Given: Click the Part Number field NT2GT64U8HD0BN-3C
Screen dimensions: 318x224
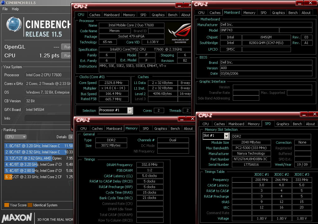Looking at the screenshot, I should click(251, 159).
